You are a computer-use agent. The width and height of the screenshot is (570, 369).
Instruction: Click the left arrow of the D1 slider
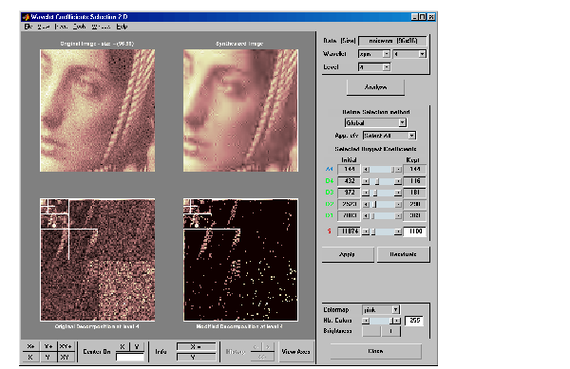(x=366, y=216)
